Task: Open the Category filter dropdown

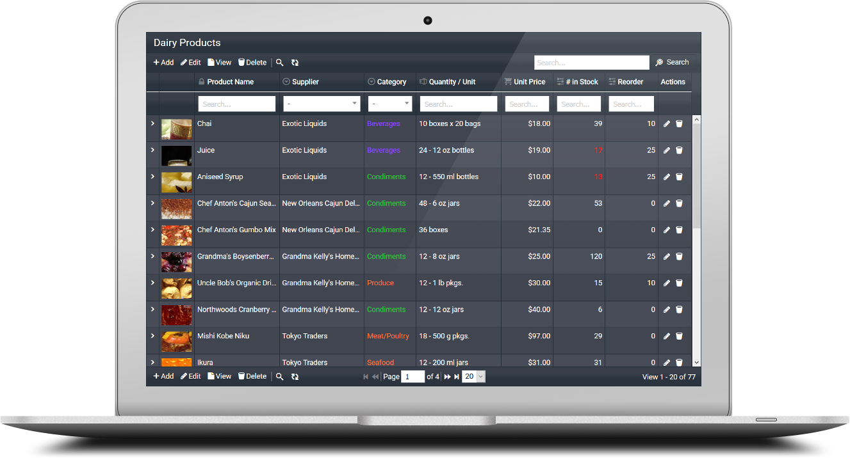Action: [x=390, y=104]
